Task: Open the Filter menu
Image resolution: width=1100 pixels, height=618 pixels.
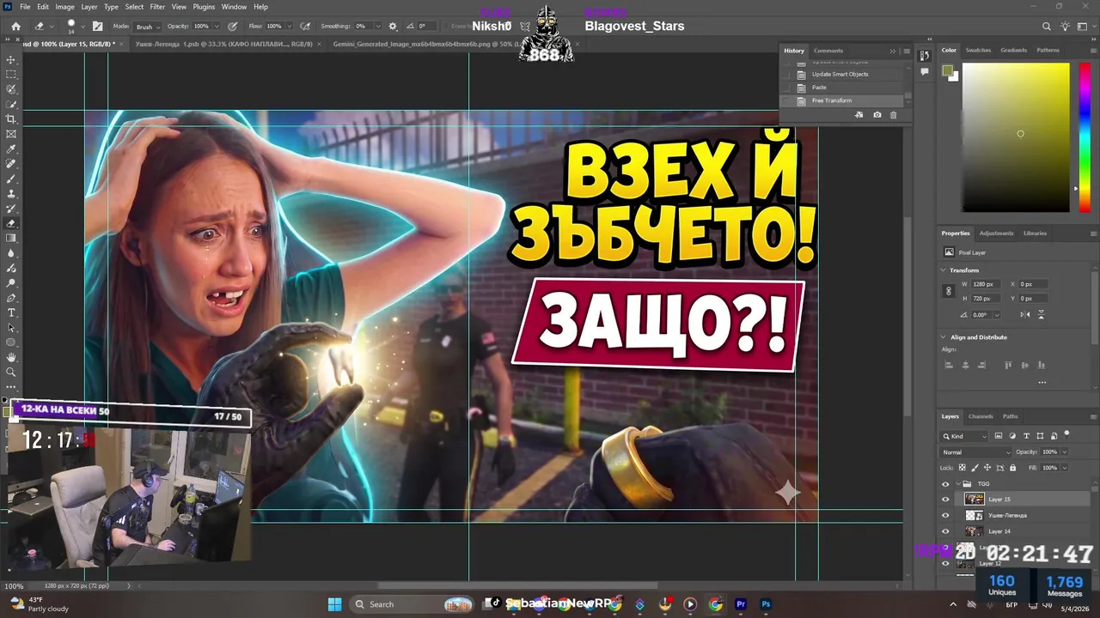Action: pos(157,7)
